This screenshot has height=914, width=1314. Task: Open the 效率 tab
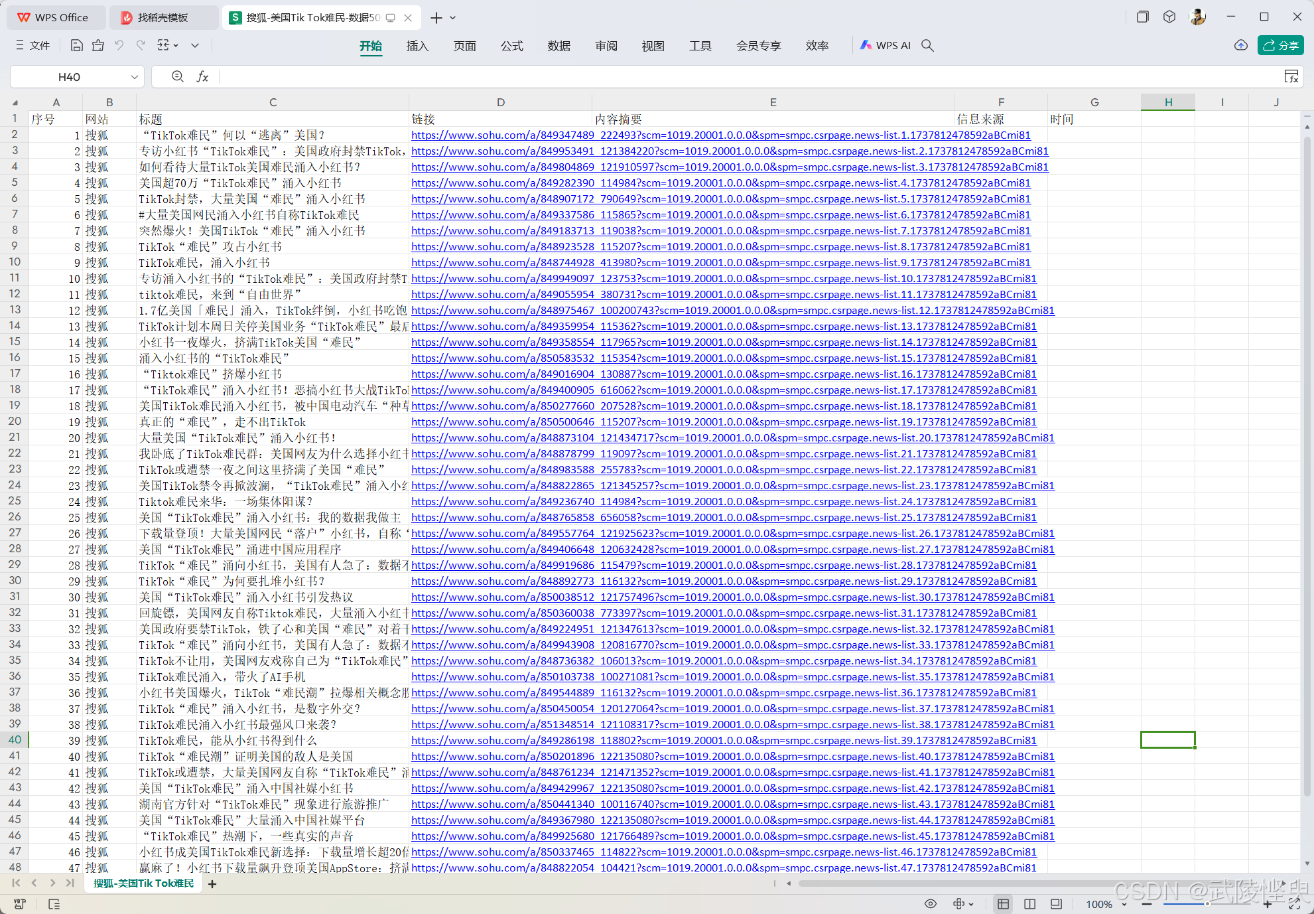tap(817, 46)
